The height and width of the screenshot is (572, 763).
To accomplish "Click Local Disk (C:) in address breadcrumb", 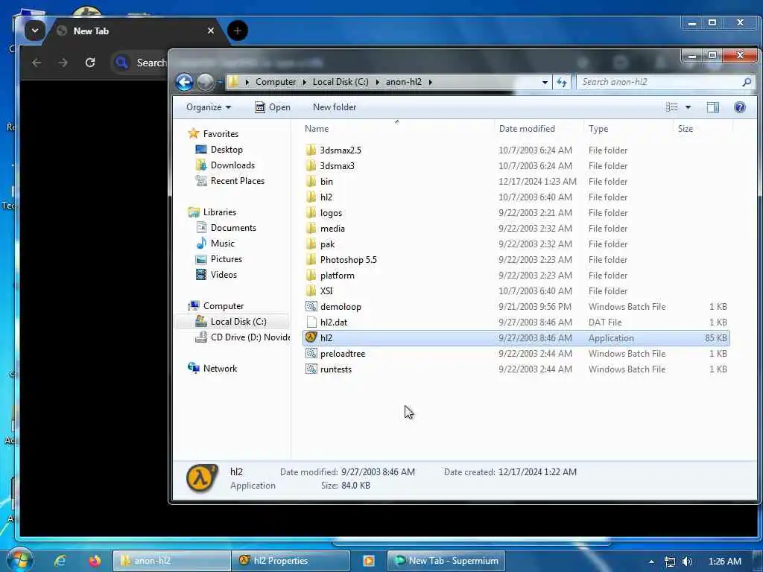I will (341, 82).
